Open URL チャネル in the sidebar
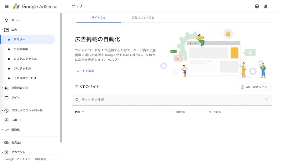The image size is (282, 164). (22, 69)
